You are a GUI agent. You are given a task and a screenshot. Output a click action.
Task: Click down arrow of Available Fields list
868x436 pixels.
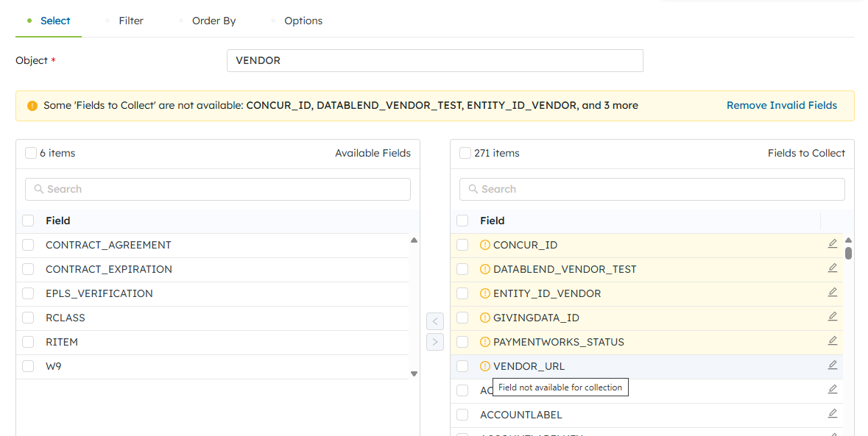(414, 374)
